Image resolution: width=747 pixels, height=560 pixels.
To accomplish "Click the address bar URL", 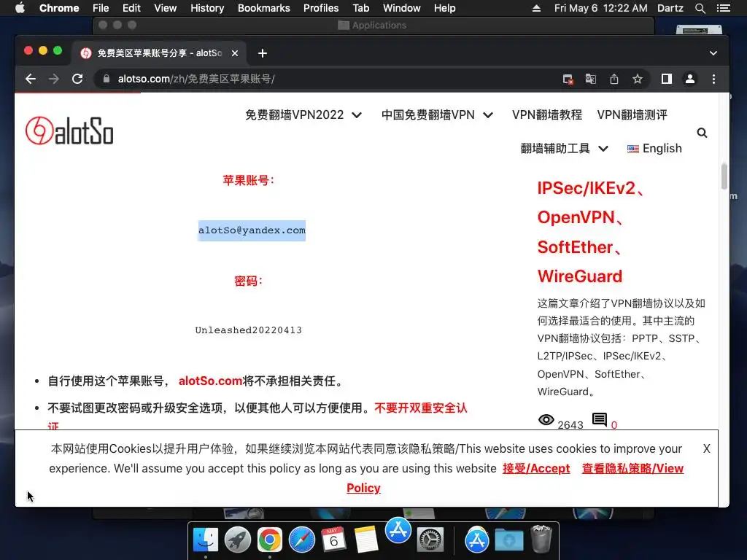I will [196, 79].
